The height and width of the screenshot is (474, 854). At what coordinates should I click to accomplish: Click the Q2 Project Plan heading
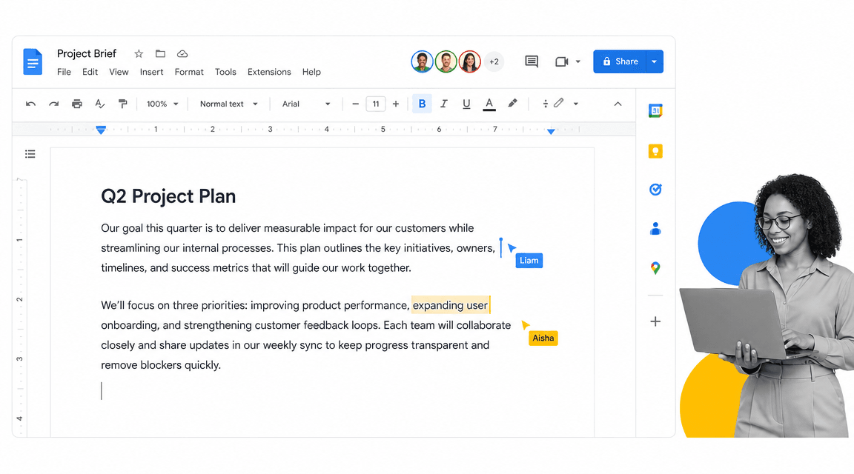pyautogui.click(x=168, y=196)
